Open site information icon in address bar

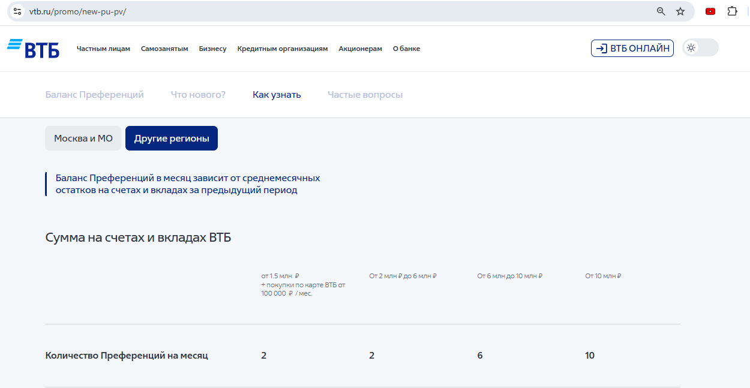17,11
